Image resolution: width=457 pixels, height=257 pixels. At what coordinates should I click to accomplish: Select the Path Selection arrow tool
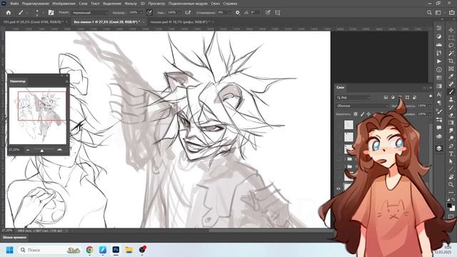[x=451, y=161]
